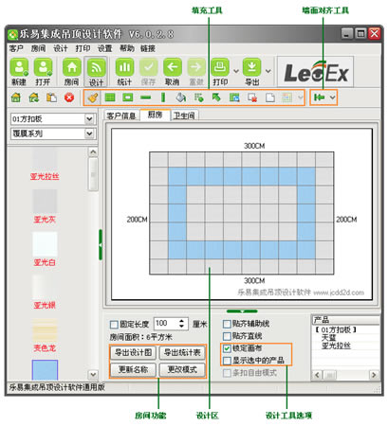
Task: Open the 统计 statistics icon
Action: click(x=124, y=67)
